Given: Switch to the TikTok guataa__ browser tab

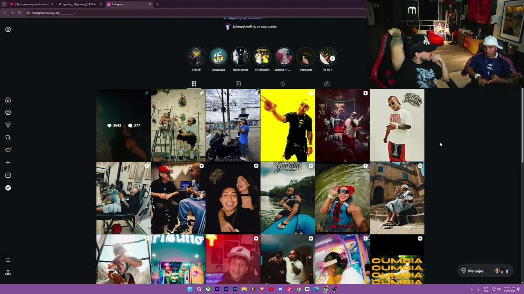Looking at the screenshot, I should [80, 4].
